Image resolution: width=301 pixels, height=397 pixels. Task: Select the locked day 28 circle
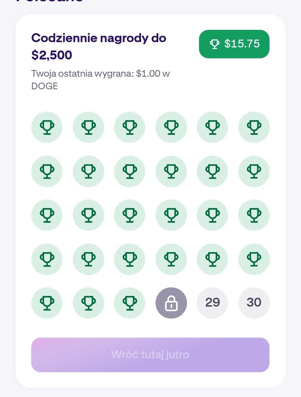pyautogui.click(x=171, y=303)
